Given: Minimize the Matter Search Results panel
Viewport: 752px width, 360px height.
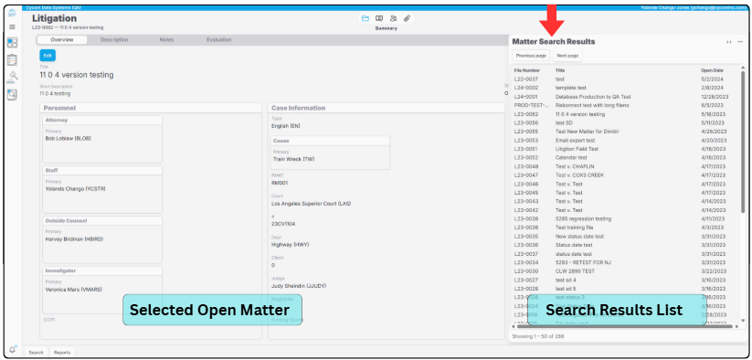Looking at the screenshot, I should click(x=740, y=42).
